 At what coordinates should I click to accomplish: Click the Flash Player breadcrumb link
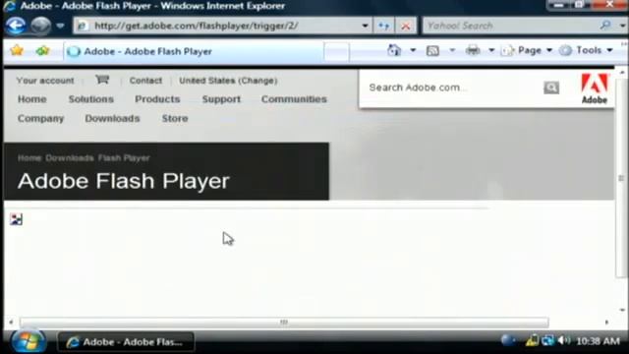[x=124, y=158]
